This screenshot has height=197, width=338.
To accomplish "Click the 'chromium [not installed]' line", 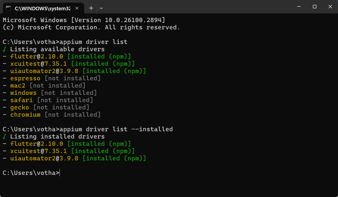I will pos(52,115).
